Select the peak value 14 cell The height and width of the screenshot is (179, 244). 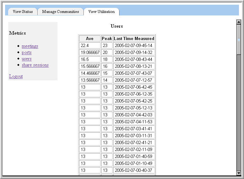107,80
